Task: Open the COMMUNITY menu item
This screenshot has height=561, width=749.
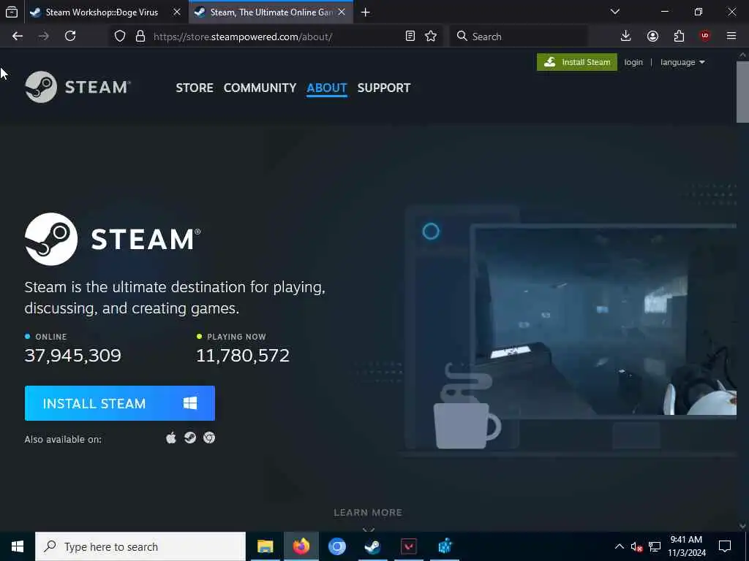Action: 260,88
